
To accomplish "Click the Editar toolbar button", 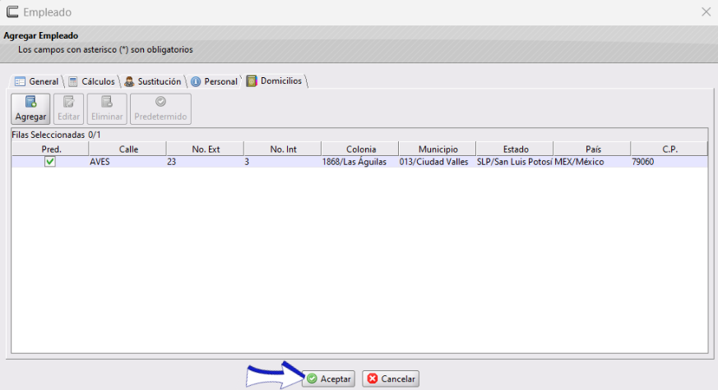I will [x=69, y=109].
